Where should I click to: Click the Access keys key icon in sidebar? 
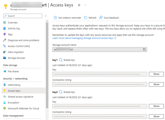pos(4,91)
